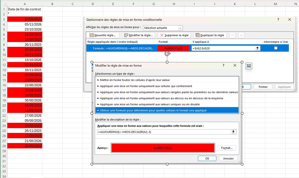The height and width of the screenshot is (178, 299).
Task: Select row 30 header
Action: (x=4, y=156)
